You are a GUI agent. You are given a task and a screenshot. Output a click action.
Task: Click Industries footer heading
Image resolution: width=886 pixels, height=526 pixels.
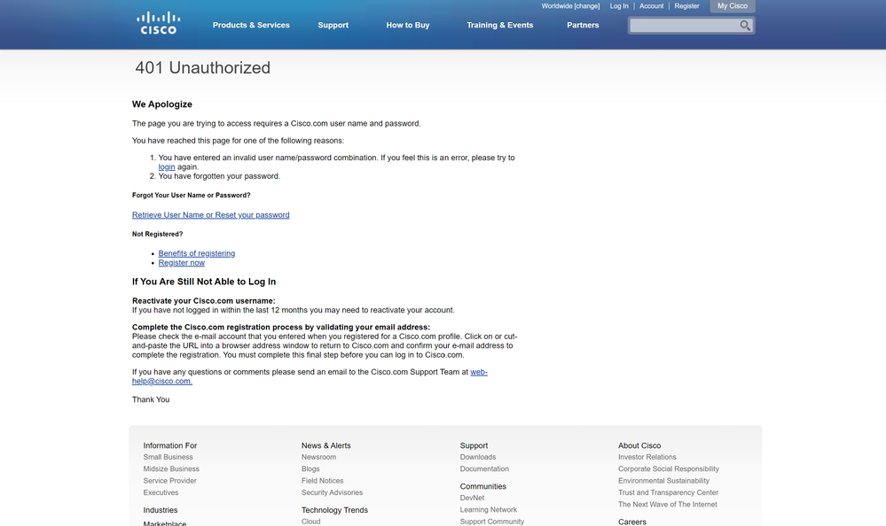(x=161, y=510)
